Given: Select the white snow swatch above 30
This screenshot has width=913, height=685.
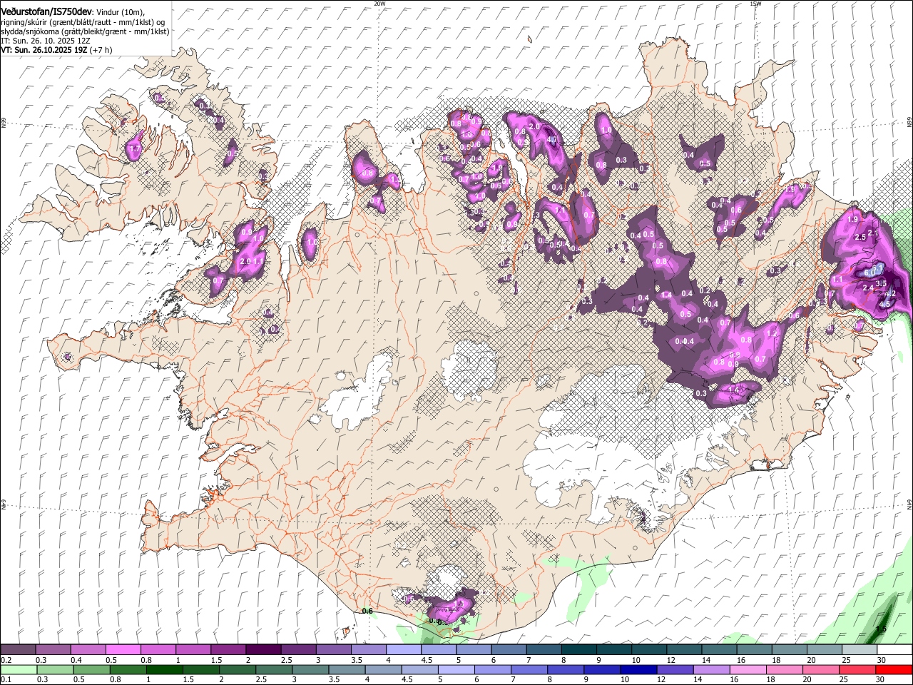Looking at the screenshot, I should tap(894, 650).
